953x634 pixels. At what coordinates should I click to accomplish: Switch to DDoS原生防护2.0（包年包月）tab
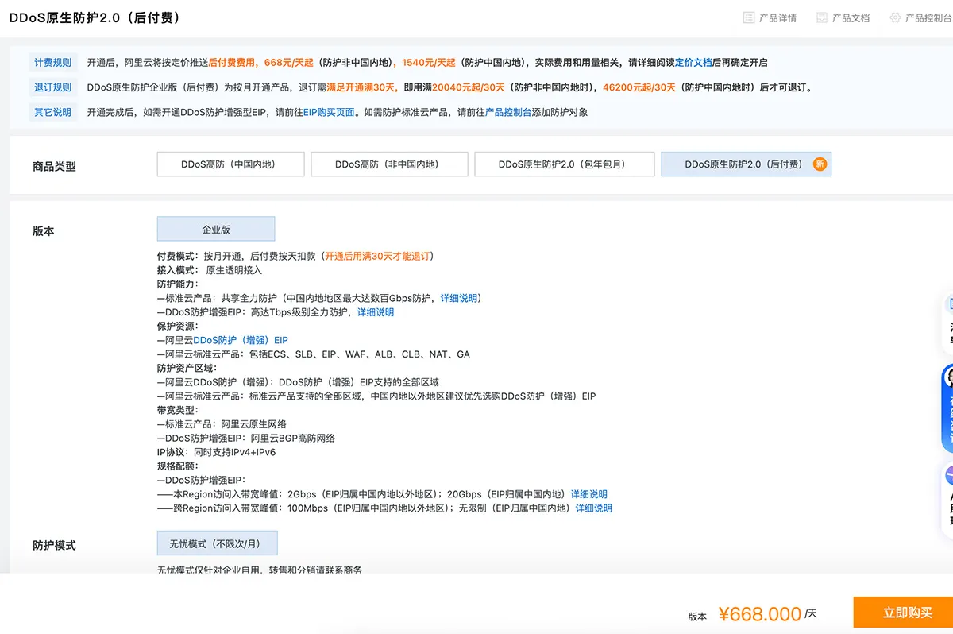click(565, 164)
